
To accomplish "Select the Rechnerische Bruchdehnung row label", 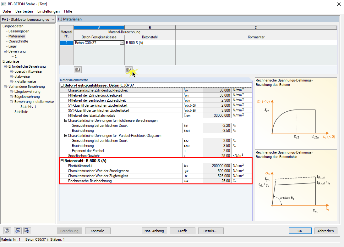I will pyautogui.click(x=90, y=181).
